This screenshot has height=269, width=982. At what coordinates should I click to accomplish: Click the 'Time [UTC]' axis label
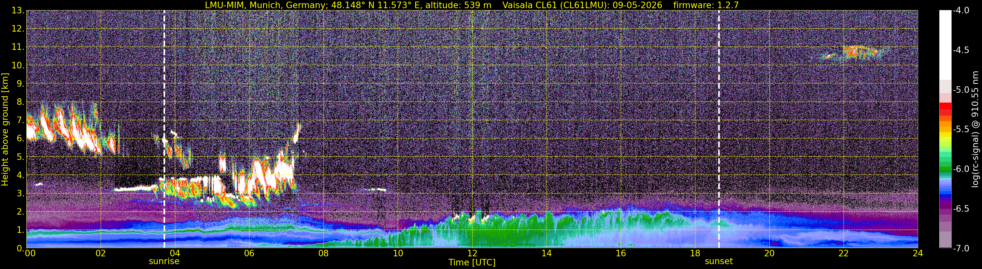pyautogui.click(x=472, y=262)
